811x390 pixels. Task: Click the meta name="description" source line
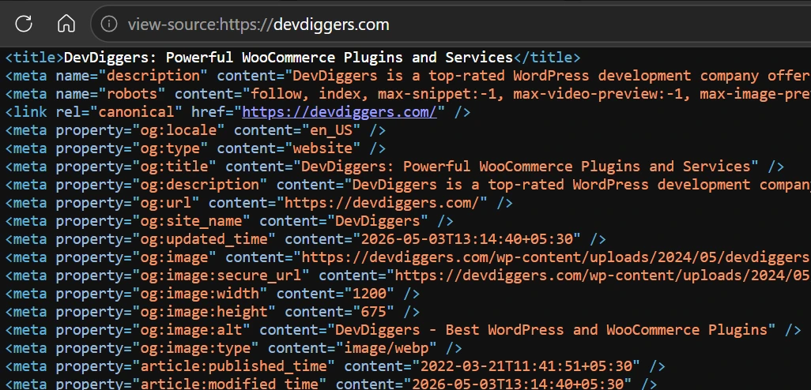tap(408, 76)
